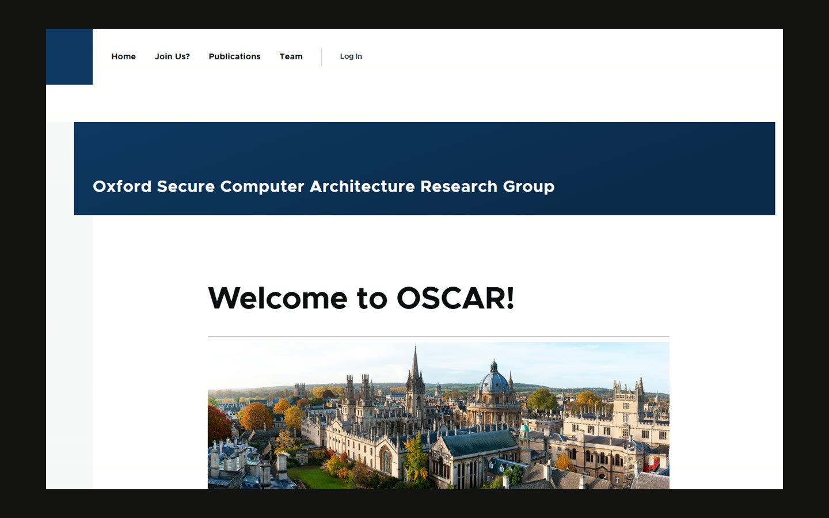Click the Welcome to OSCAR! heading
Viewport: 829px width, 518px height.
tap(361, 298)
